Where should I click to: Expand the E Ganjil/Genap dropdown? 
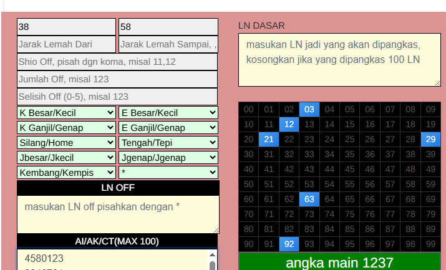(168, 127)
